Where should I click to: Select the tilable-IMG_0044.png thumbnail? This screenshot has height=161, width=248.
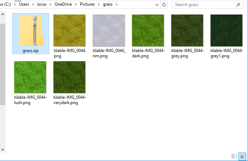coord(69,30)
